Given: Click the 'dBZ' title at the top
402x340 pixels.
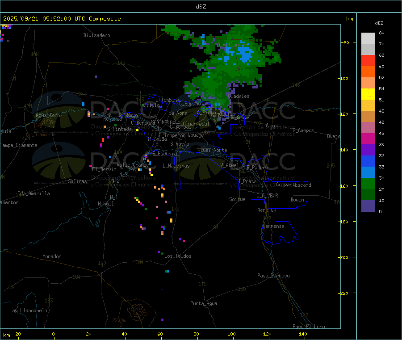Looking at the screenshot, I should coord(201,7).
